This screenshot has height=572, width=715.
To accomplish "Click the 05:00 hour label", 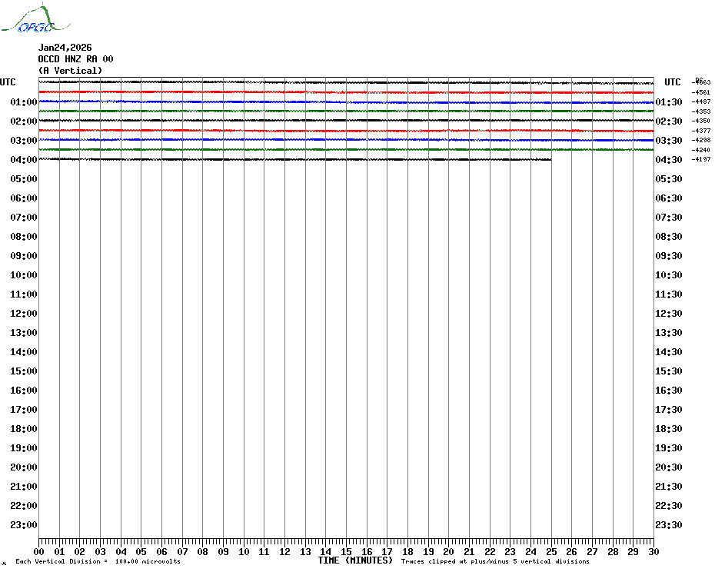I will coord(24,179).
